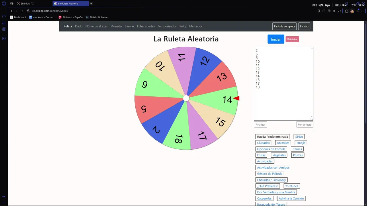Choose the Sí/No preset
The image size is (367, 206).
click(x=299, y=136)
